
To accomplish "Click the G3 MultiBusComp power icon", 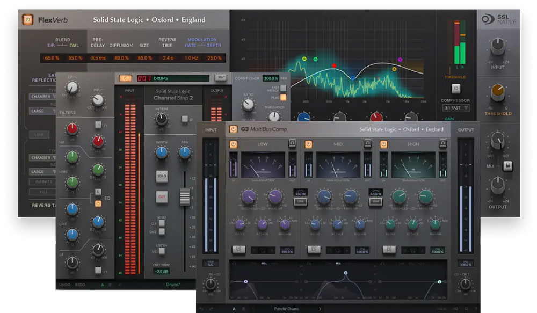I will pos(234,129).
